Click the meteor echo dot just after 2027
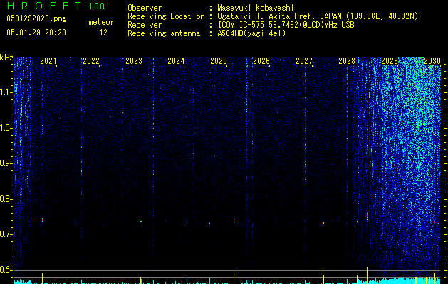This screenshot has width=448, height=284. (x=323, y=224)
